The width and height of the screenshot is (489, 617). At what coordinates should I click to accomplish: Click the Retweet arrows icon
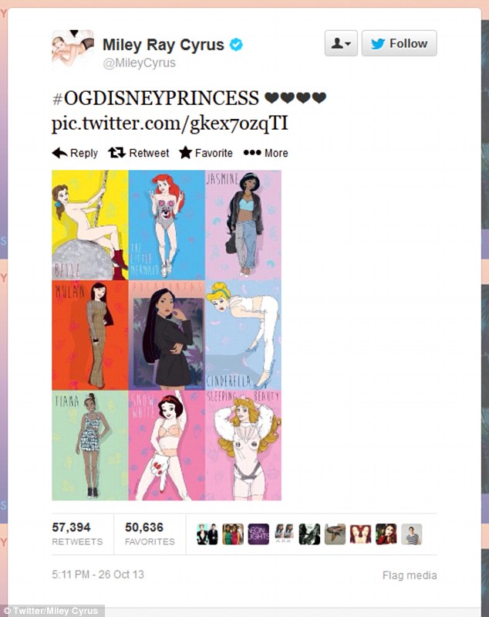tap(116, 152)
